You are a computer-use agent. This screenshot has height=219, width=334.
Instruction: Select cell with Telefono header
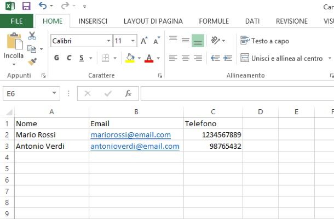click(x=213, y=123)
